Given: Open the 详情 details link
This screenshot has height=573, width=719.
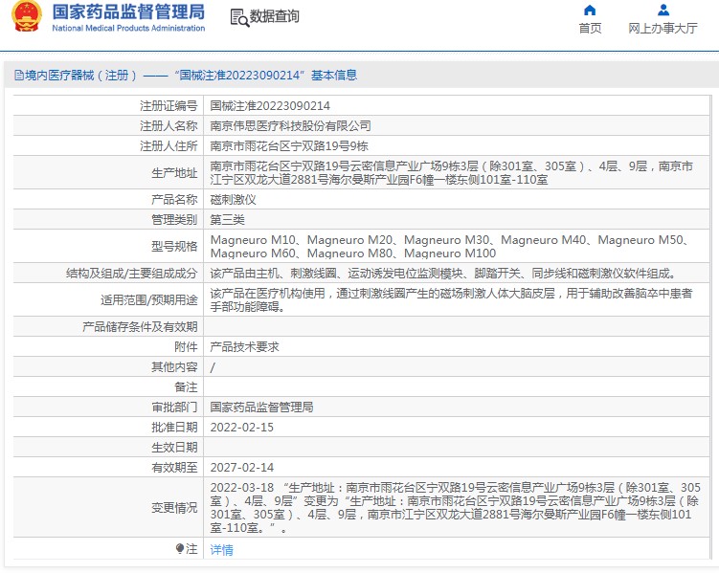Looking at the screenshot, I should 221,550.
